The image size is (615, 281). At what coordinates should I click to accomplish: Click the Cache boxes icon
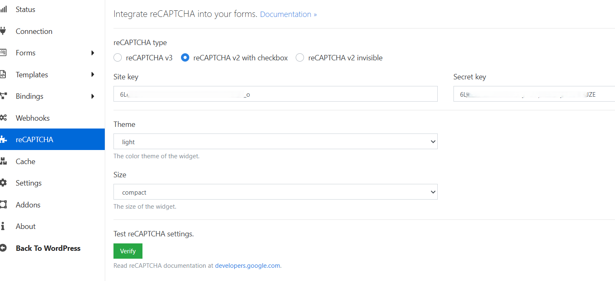pos(3,161)
